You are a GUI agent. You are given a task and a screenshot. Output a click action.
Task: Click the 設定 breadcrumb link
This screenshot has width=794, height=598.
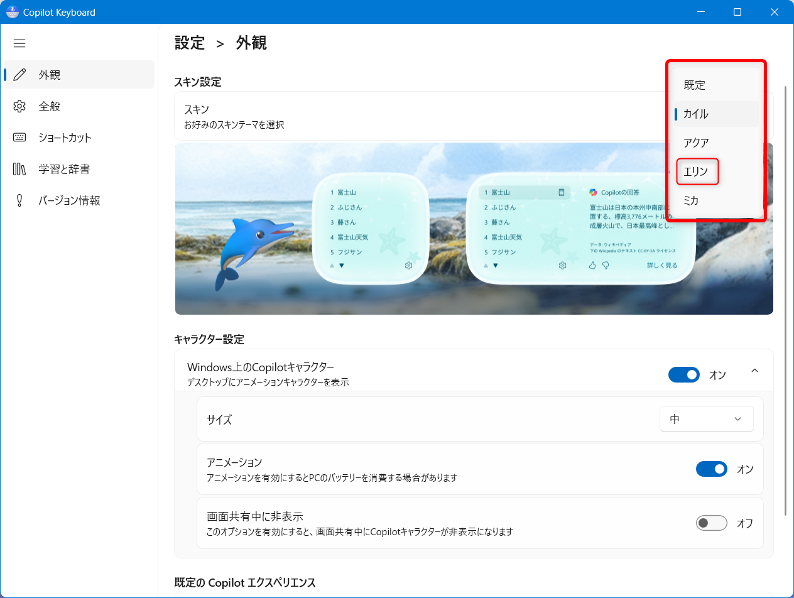click(190, 43)
